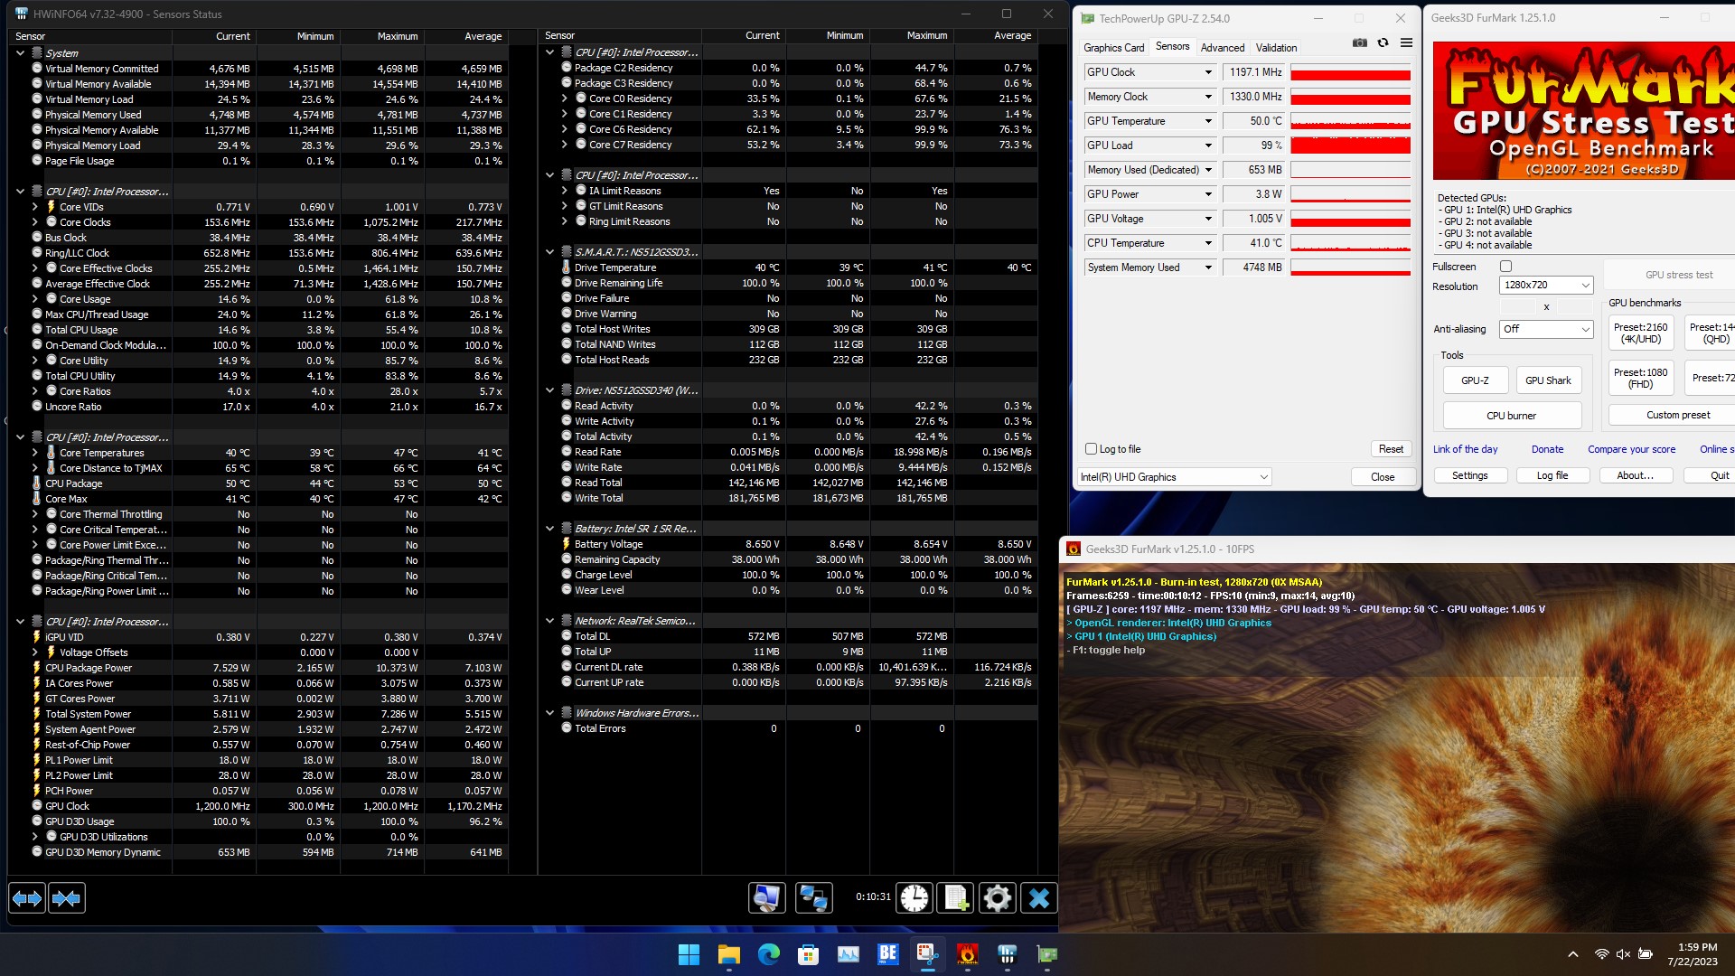The image size is (1735, 976).
Task: Click the Windows Start button
Action: pos(689,954)
